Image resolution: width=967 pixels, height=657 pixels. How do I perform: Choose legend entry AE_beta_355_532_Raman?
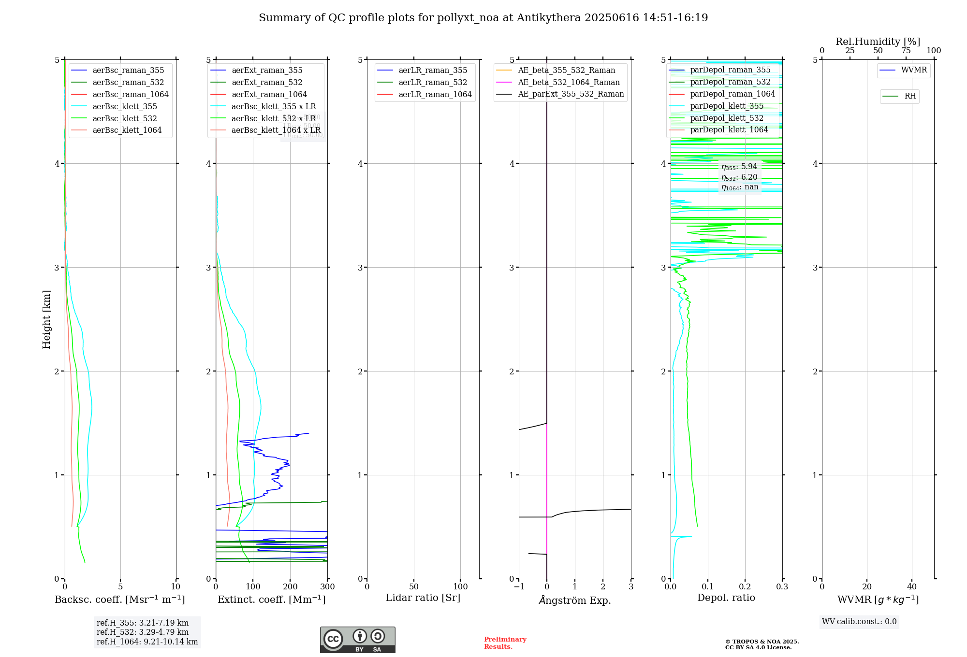point(556,71)
